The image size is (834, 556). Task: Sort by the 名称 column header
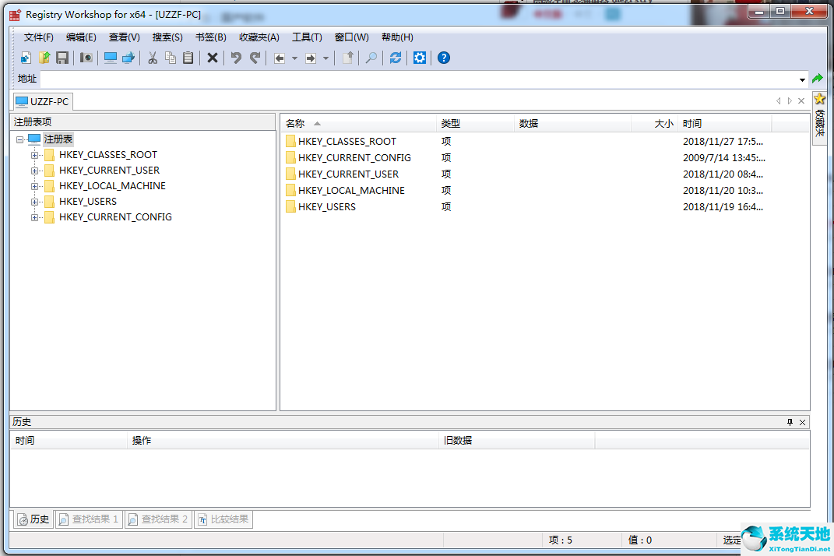tap(295, 124)
